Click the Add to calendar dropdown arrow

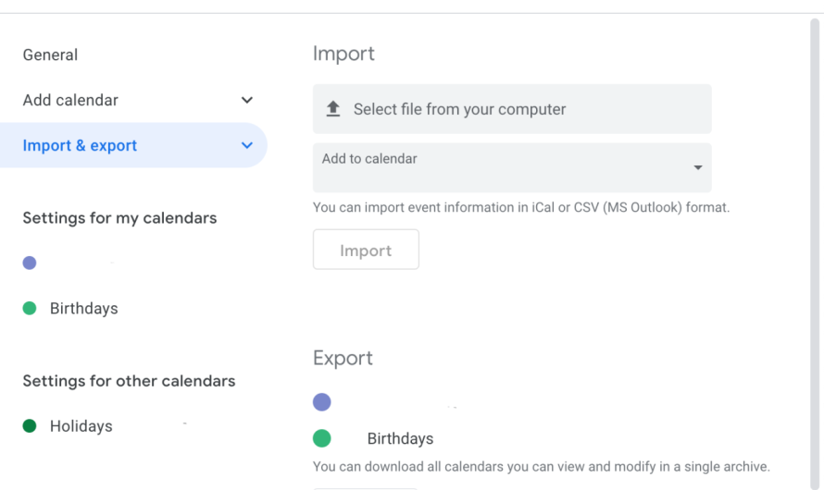(698, 168)
